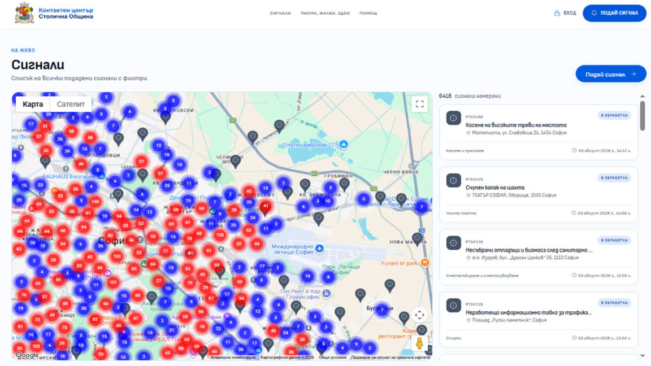The width and height of the screenshot is (651, 366).
Task: Click the red cluster marker labeled 94
Action: pyautogui.click(x=84, y=227)
